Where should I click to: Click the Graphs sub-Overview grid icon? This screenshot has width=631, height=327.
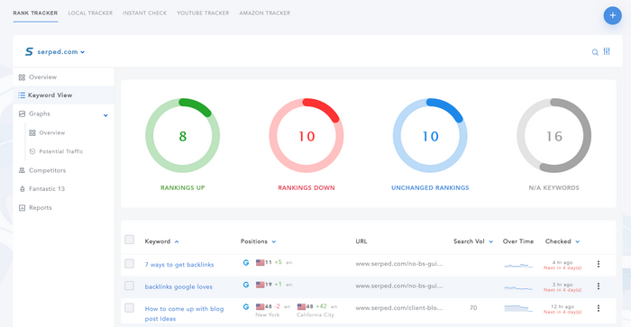tap(32, 132)
